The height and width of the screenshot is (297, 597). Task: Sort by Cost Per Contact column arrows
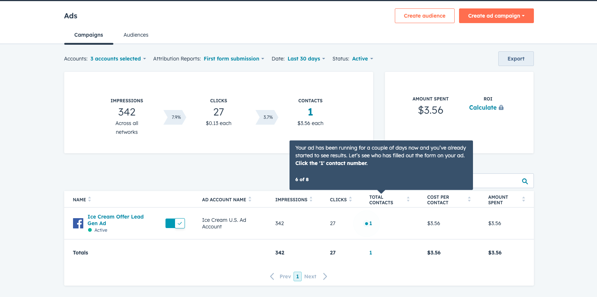point(469,199)
